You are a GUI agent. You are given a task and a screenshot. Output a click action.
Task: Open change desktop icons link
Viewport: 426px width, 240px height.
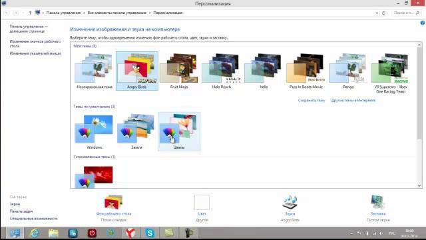35,44
